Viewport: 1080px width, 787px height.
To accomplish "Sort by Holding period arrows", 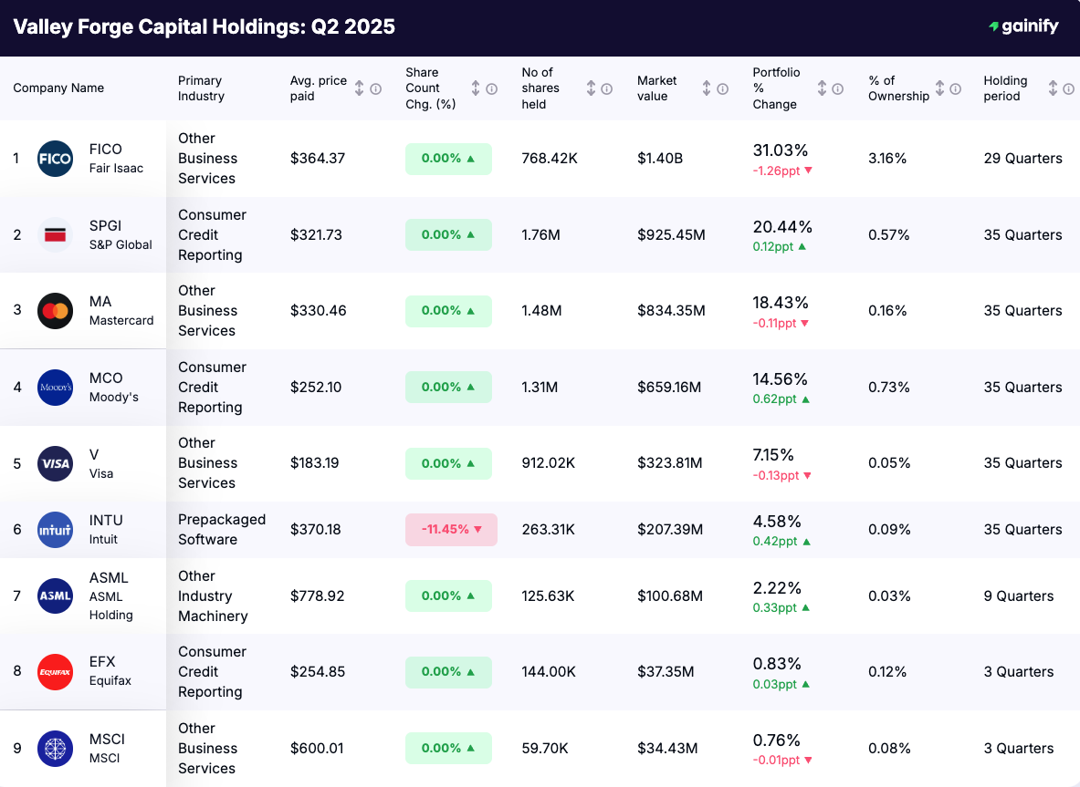I will 1053,88.
